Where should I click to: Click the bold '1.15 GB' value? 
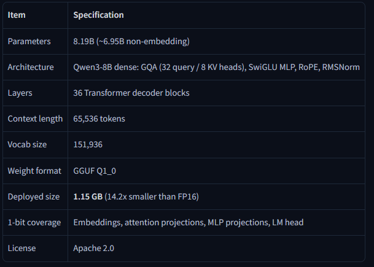[88, 196]
